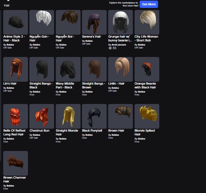This screenshot has width=206, height=193.
Task: Select the Belle Of Belfast red hair thumbnail
Action: point(16,116)
